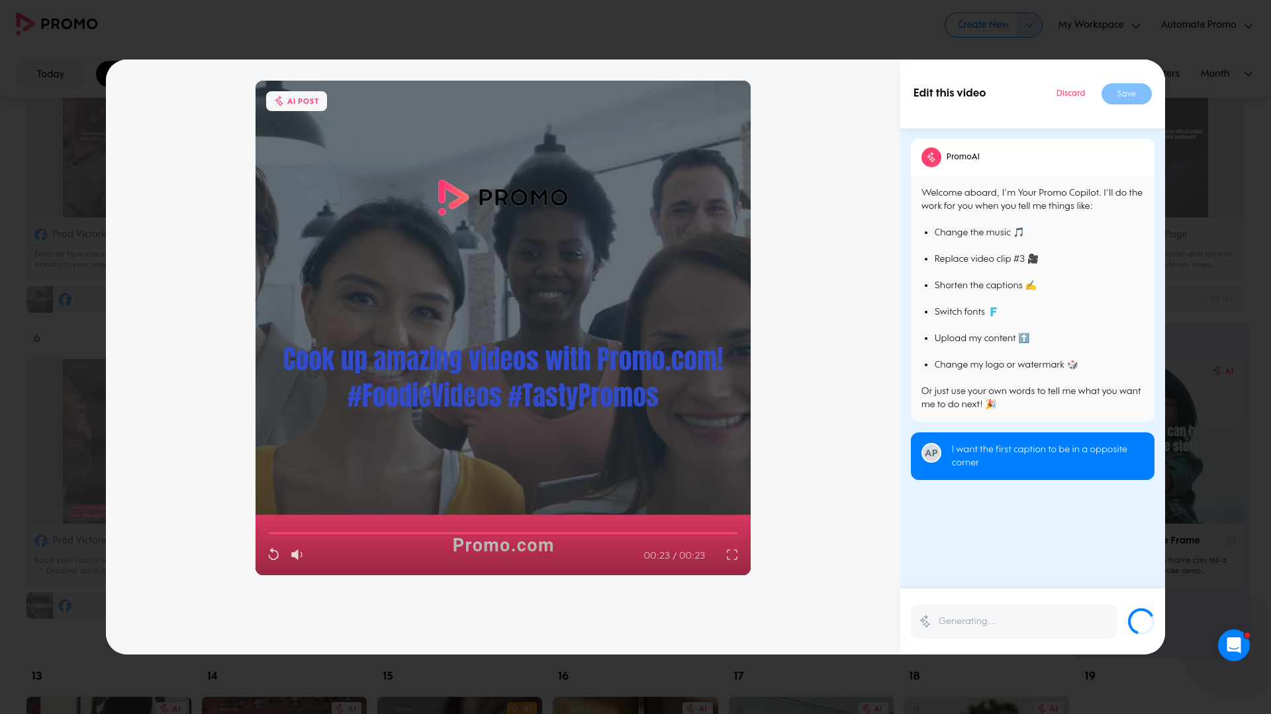Viewport: 1271px width, 714px height.
Task: Click day 18 in the calendar
Action: pyautogui.click(x=914, y=676)
